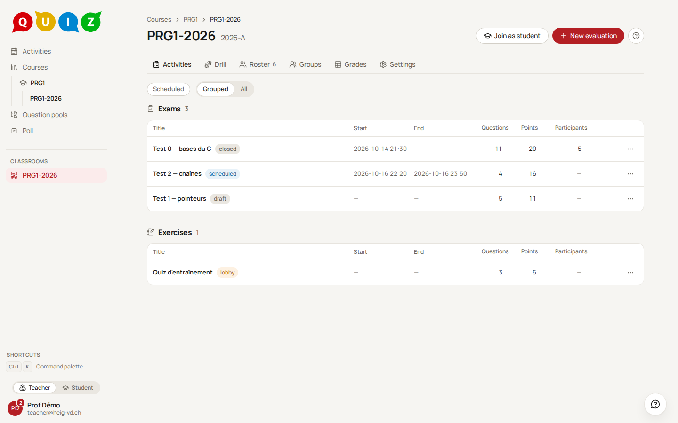This screenshot has width=678, height=423.
Task: Select the Grouped view
Action: 215,89
